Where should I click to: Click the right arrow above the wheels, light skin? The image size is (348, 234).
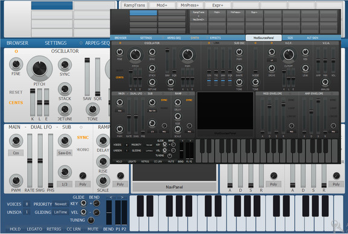point(122,197)
